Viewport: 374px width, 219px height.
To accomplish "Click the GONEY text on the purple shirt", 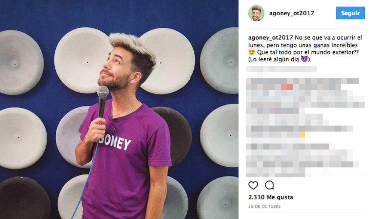I will tap(114, 142).
